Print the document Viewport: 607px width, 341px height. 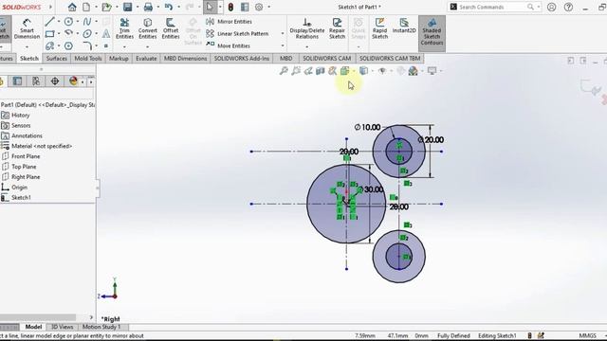148,7
